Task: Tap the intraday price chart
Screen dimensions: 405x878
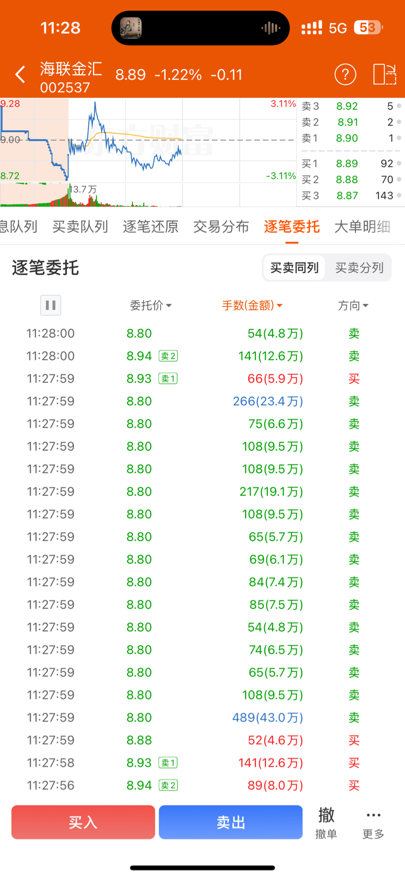Action: [x=148, y=140]
